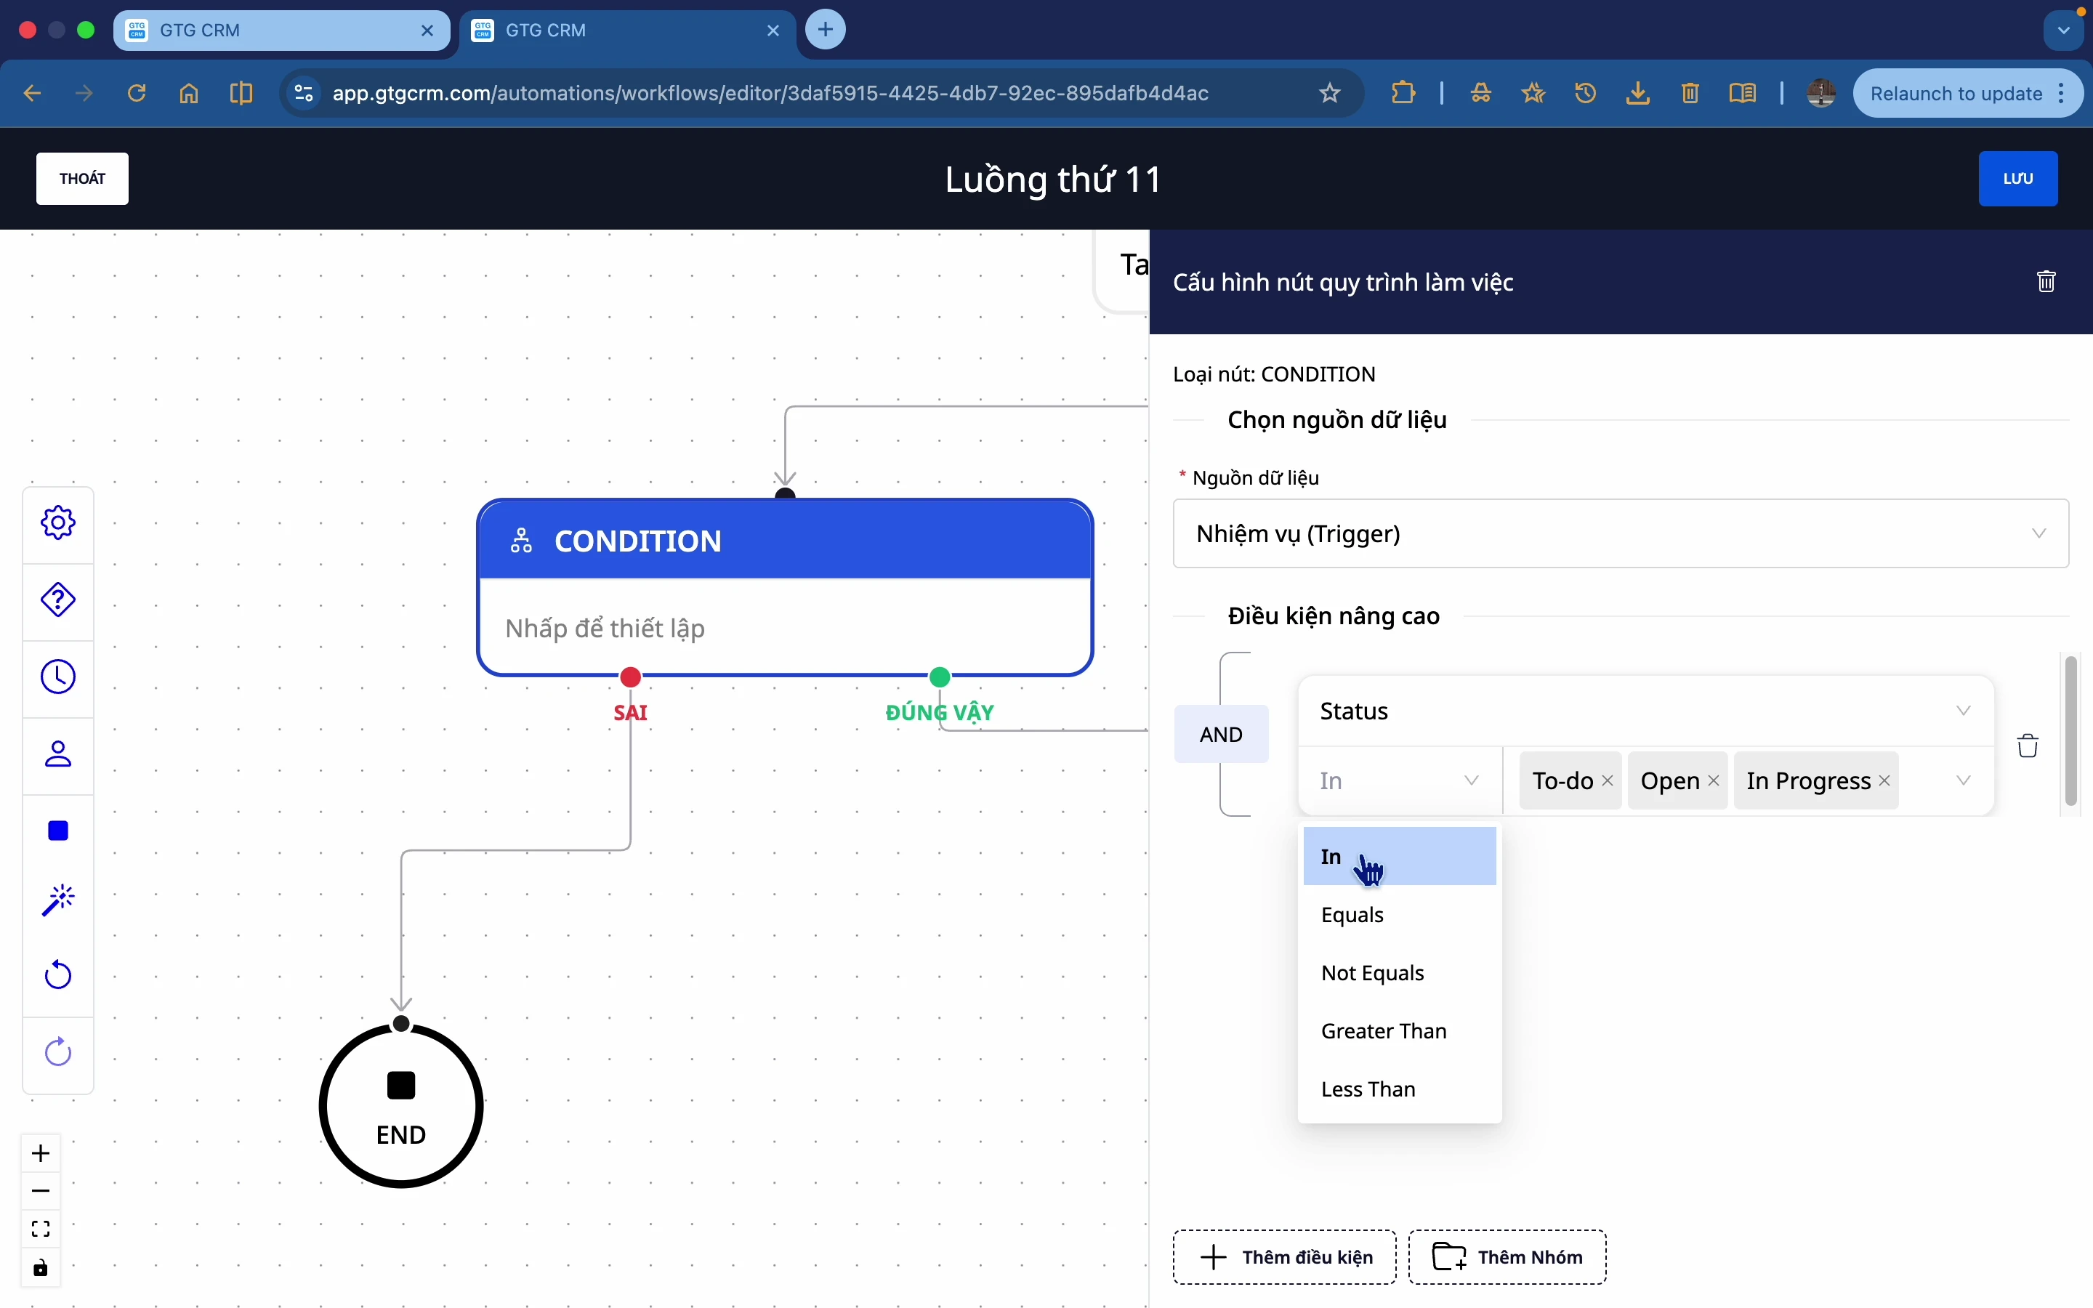Select the diamond question condition node icon
The height and width of the screenshot is (1308, 2093).
[58, 599]
